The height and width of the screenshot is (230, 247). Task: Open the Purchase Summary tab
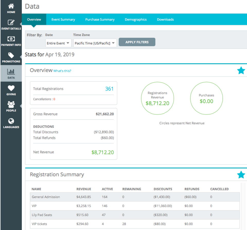point(100,19)
